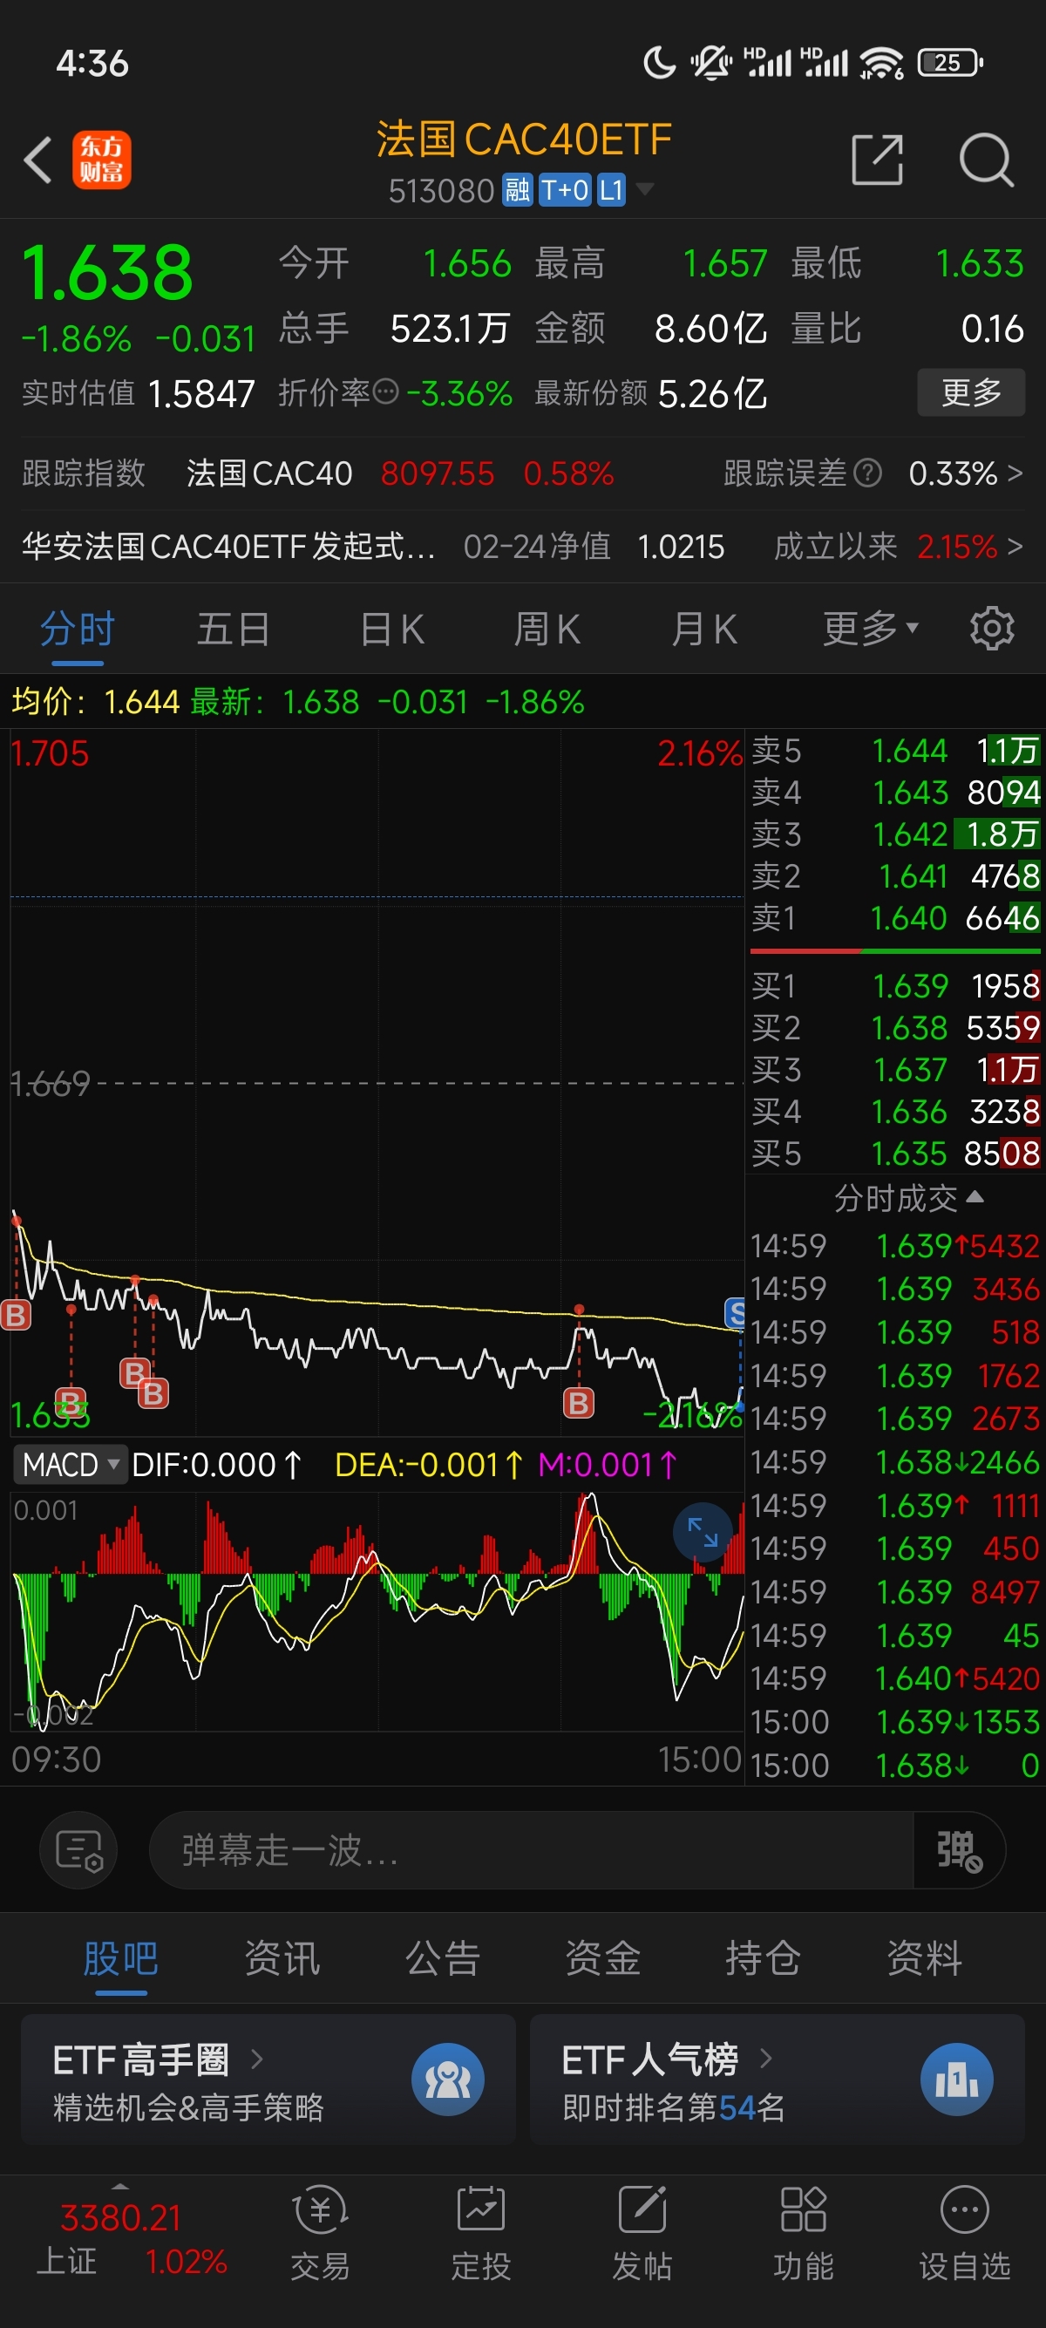
Task: Open 华安法国CAC40ETF发起式 fund link
Action: tap(228, 546)
